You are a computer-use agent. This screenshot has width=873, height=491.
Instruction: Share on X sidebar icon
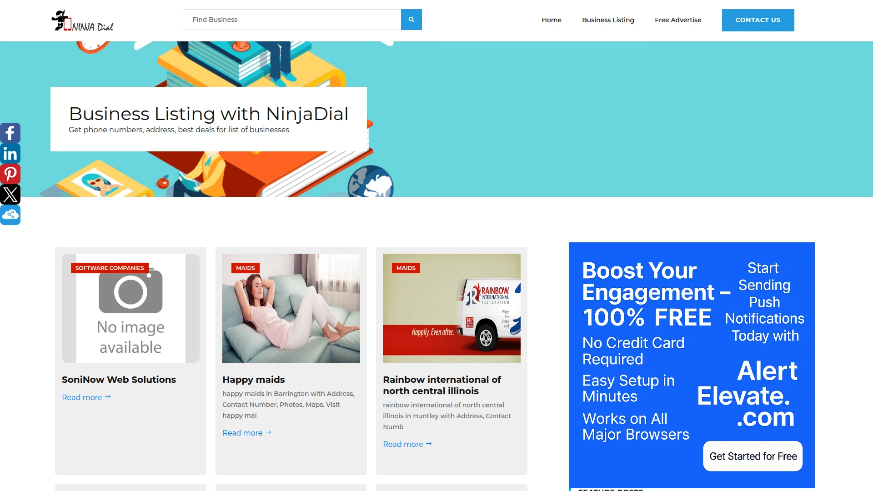[x=10, y=195]
